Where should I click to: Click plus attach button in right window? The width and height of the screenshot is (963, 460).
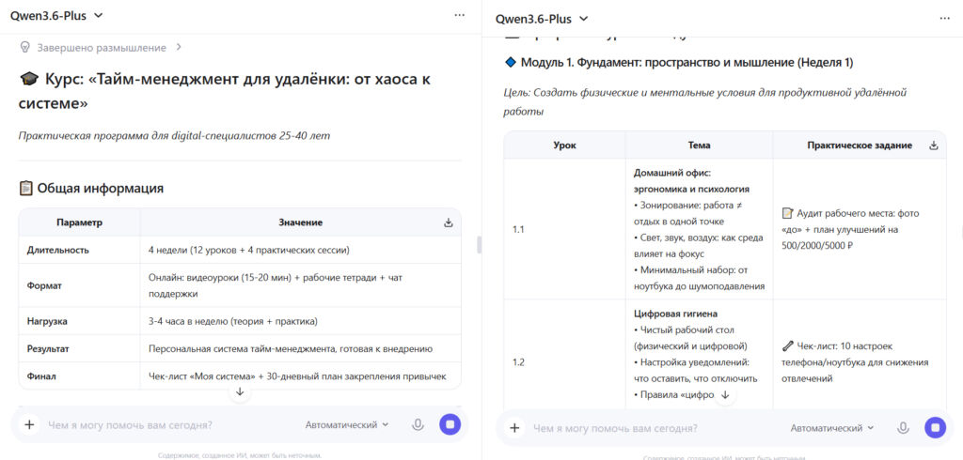(514, 427)
